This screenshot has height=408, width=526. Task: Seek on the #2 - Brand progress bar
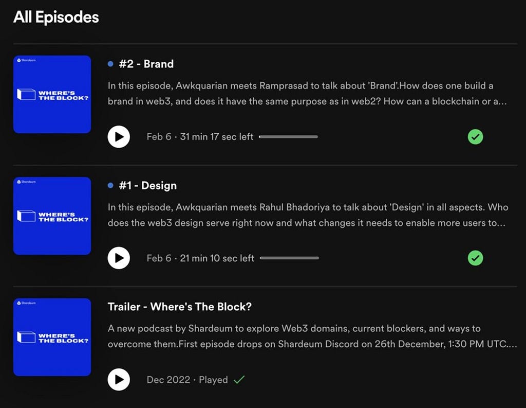pyautogui.click(x=289, y=137)
